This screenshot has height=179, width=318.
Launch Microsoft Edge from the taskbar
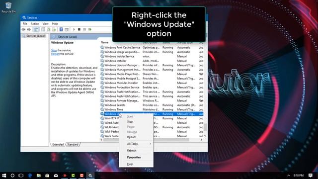coord(30,176)
